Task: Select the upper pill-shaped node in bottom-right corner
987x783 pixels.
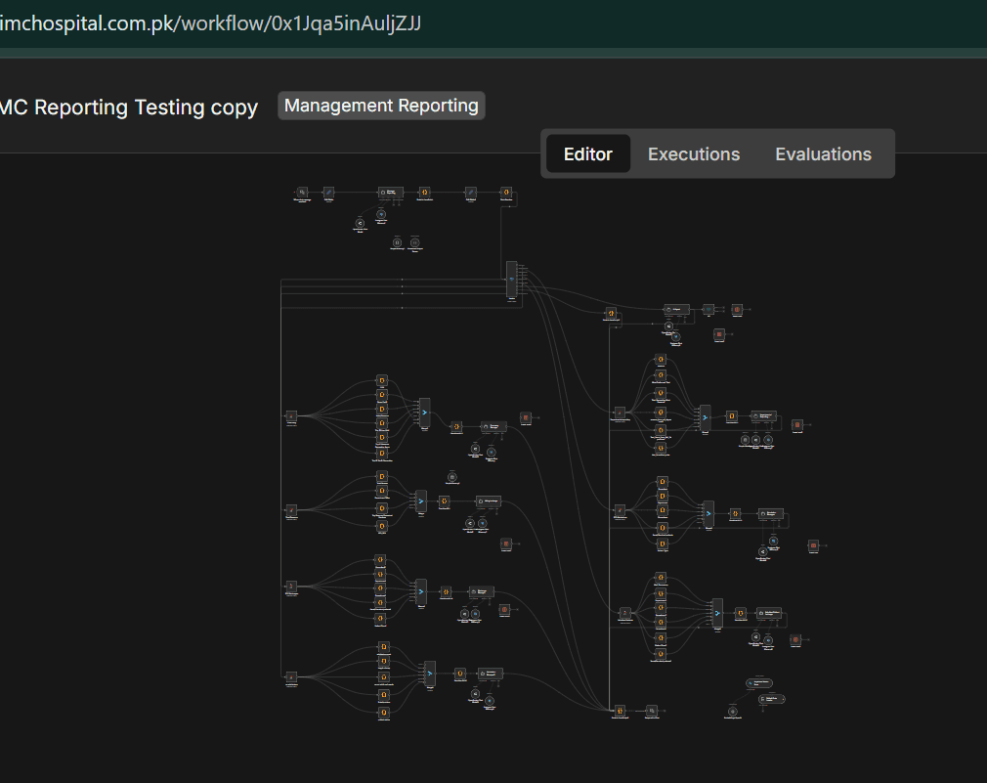Action: point(759,683)
